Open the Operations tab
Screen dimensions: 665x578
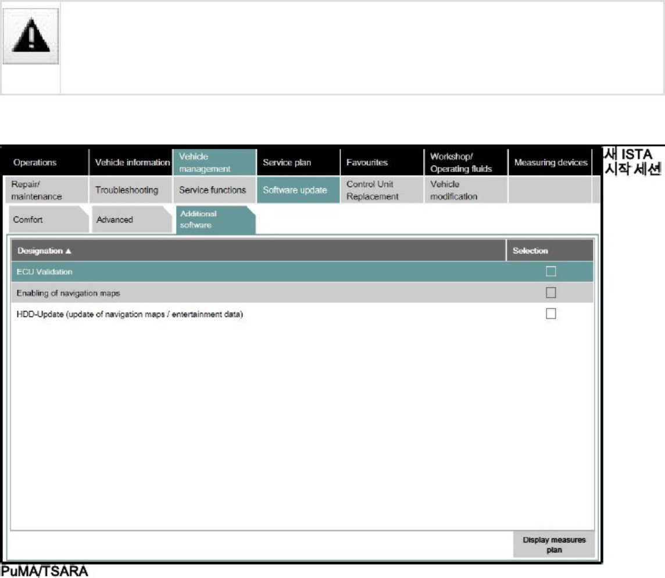click(x=45, y=162)
